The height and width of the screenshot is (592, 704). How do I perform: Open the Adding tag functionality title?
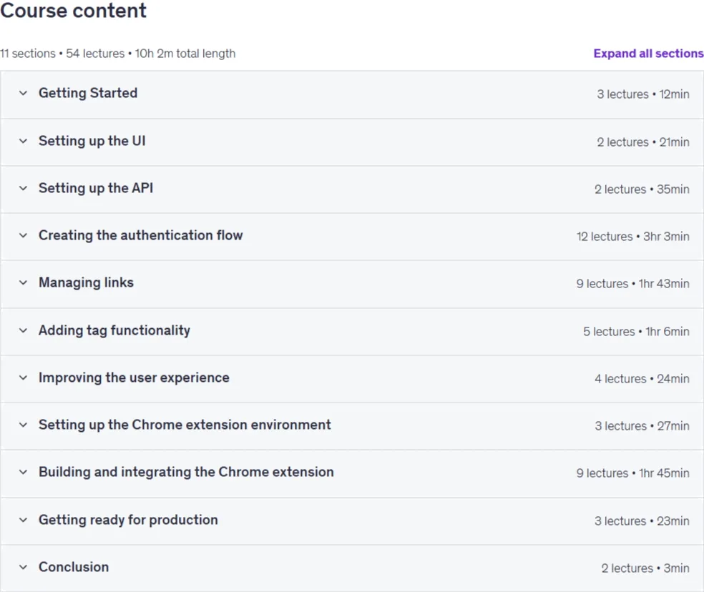click(x=114, y=330)
